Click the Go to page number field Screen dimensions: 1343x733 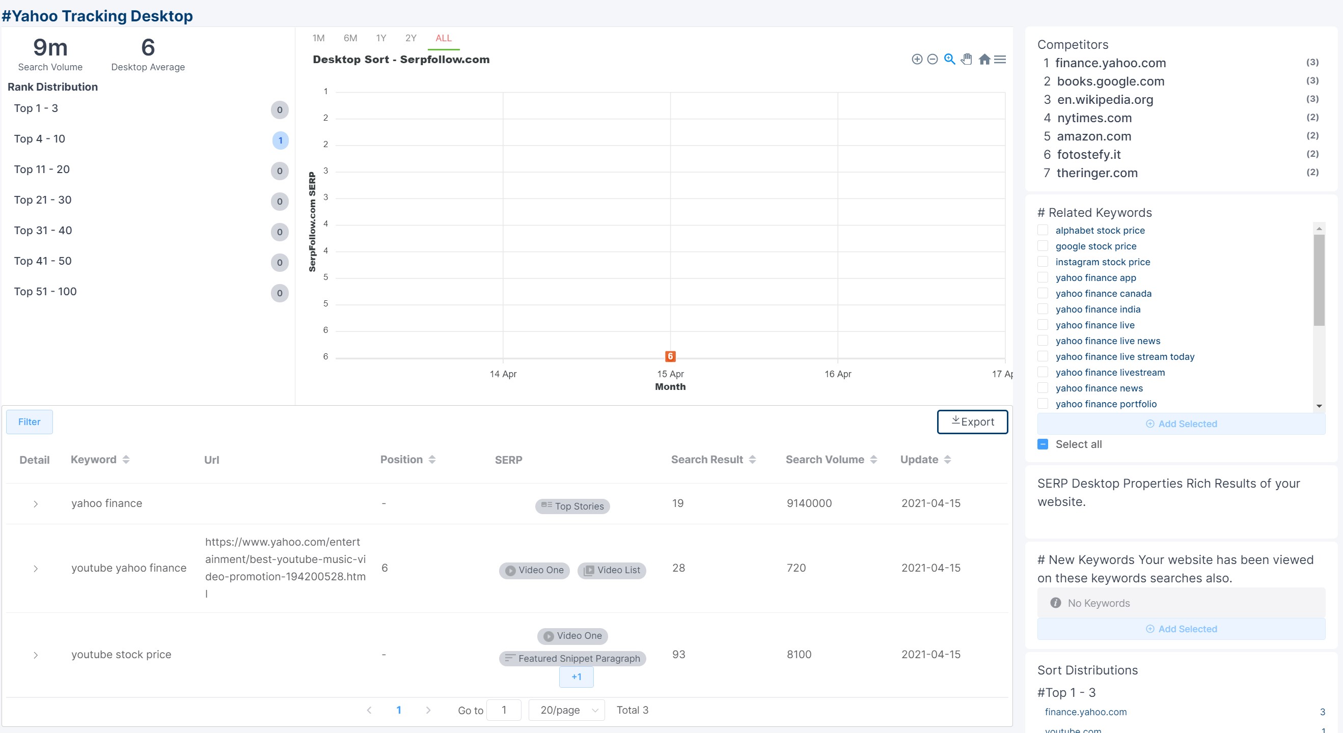coord(504,710)
